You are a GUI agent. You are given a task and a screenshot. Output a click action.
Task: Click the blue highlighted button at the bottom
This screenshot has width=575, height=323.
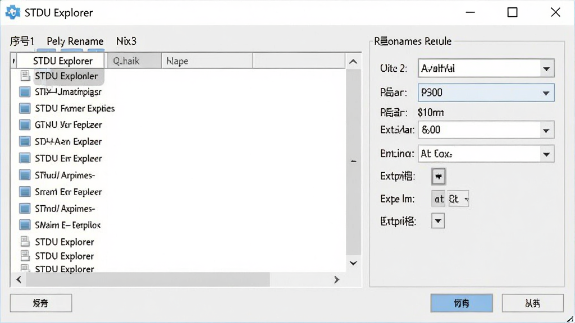click(462, 303)
